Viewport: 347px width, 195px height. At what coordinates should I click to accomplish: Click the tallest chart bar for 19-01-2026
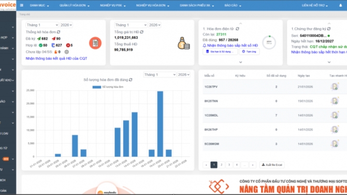tap(160, 124)
